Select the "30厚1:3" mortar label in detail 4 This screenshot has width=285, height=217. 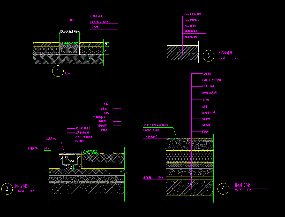pyautogui.click(x=212, y=80)
